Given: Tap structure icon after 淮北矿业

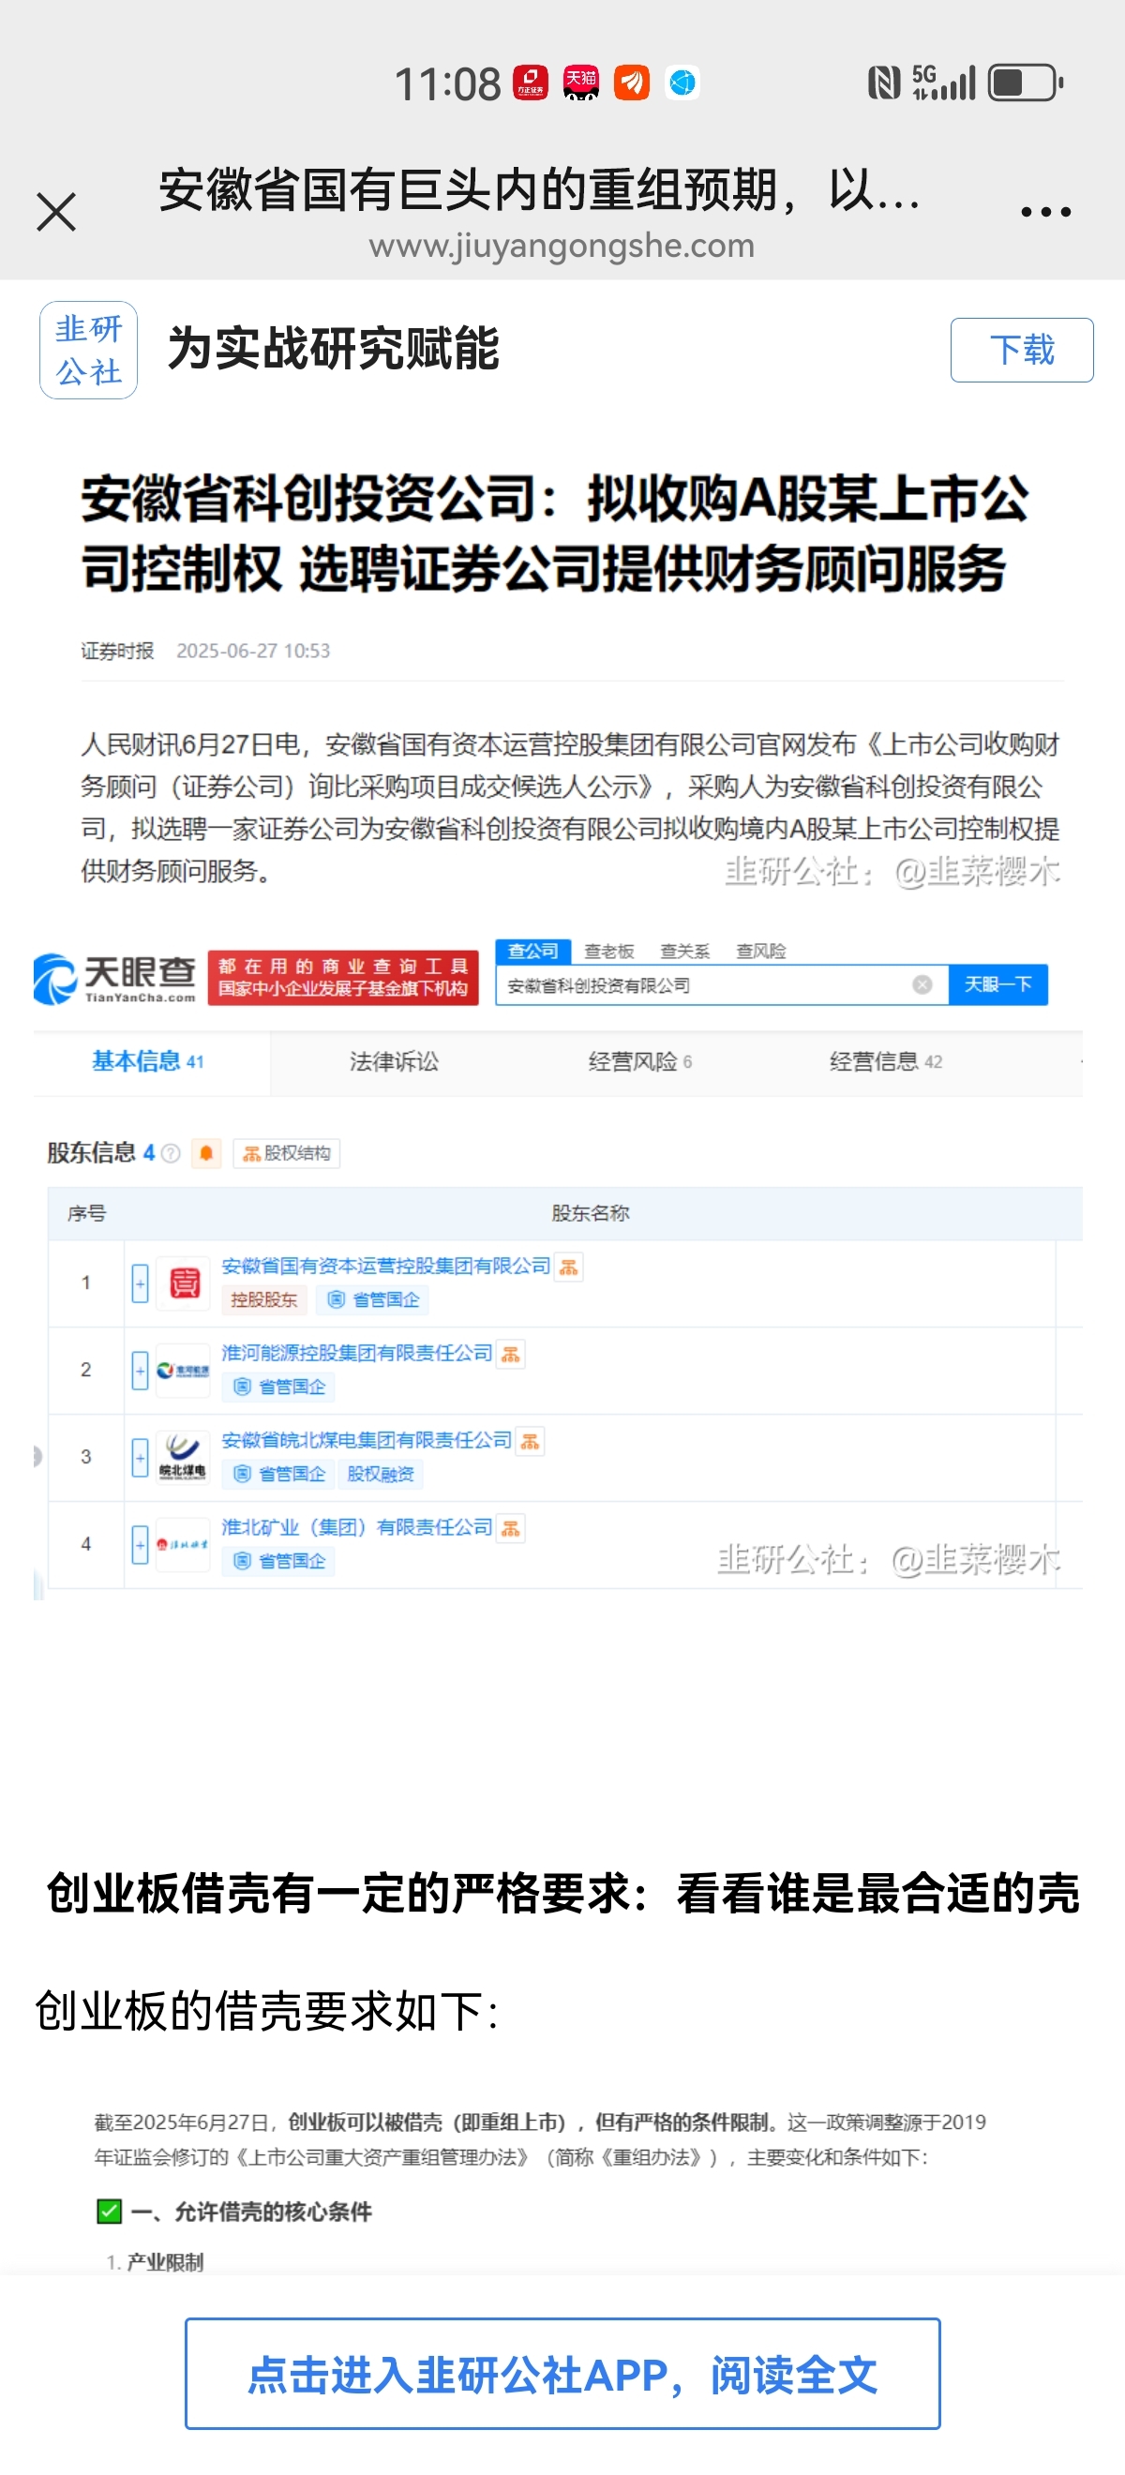Looking at the screenshot, I should (511, 1529).
